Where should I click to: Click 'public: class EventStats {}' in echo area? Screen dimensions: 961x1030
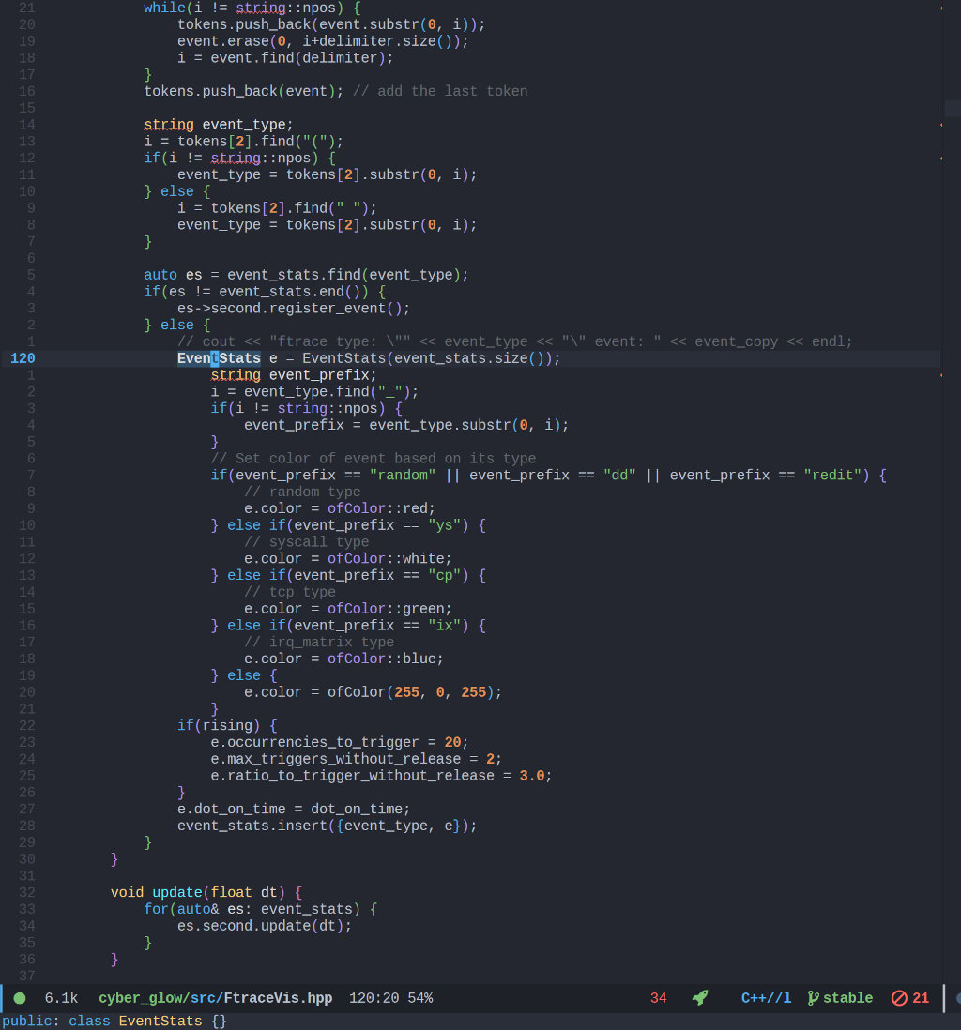pos(114,1021)
